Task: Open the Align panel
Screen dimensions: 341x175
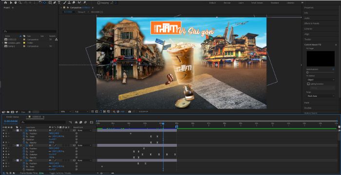Action: pos(306,34)
